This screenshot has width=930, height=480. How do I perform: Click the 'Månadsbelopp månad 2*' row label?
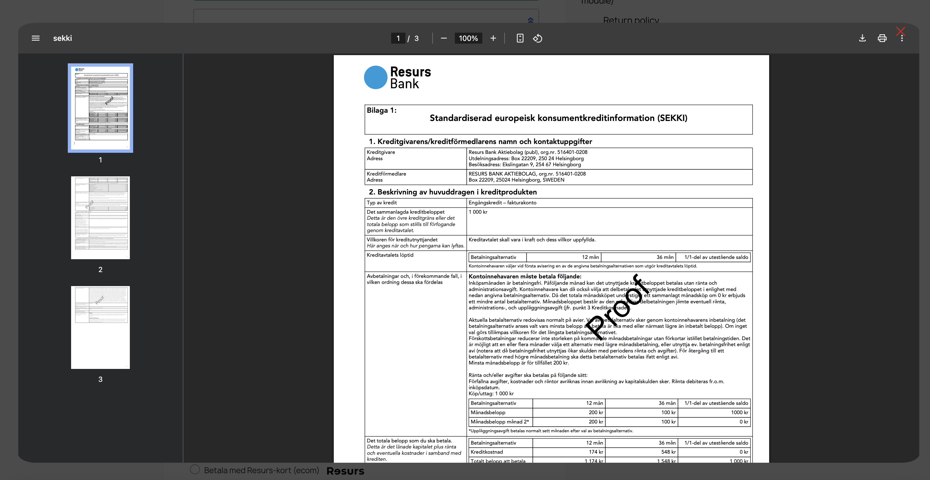(x=500, y=422)
